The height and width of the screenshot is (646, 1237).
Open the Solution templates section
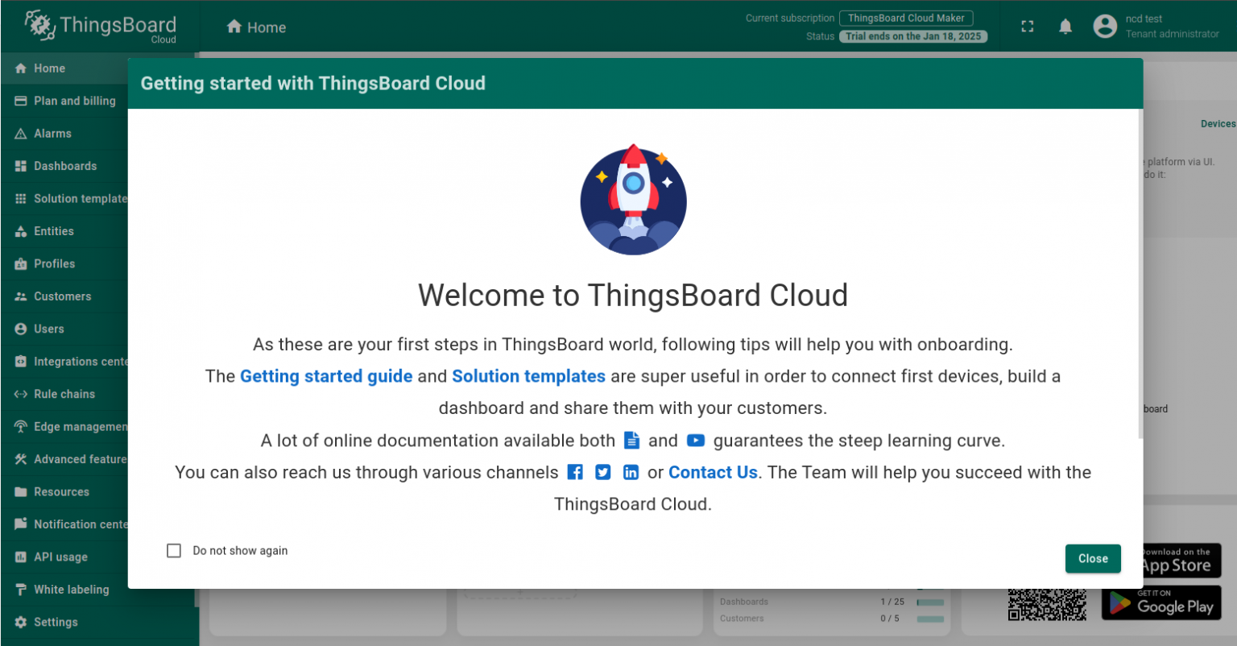[x=79, y=198]
